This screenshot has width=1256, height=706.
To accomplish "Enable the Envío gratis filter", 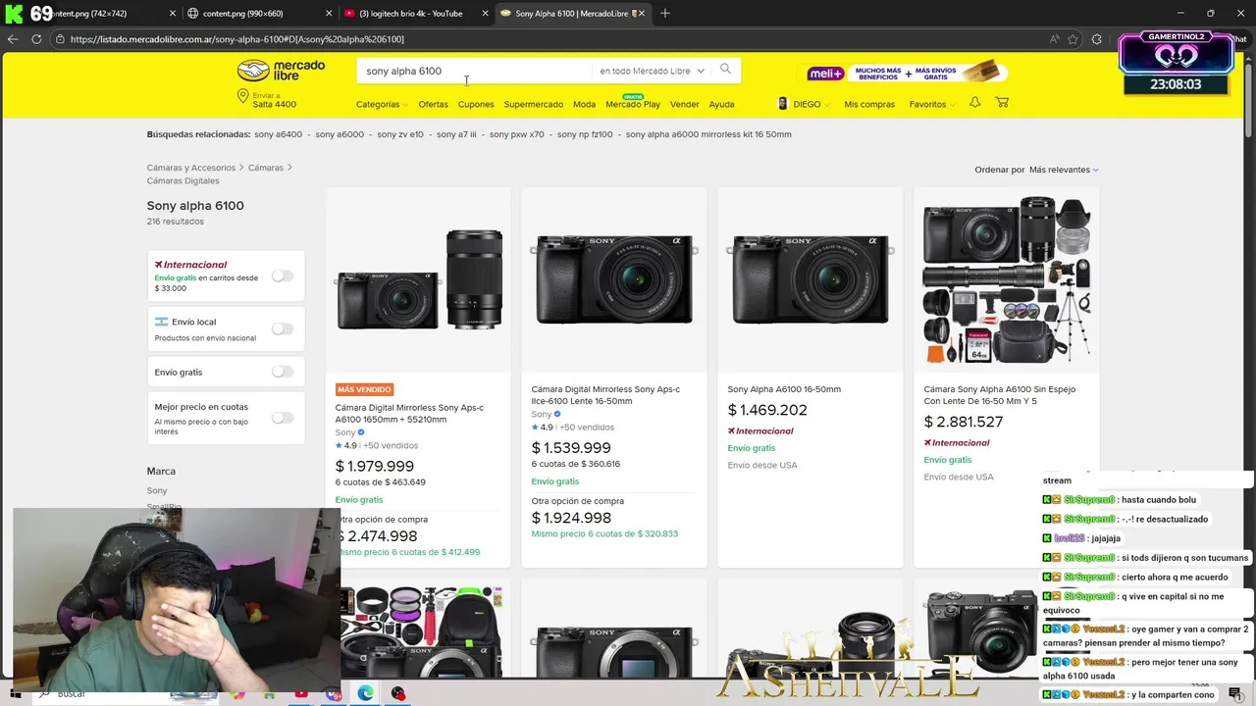I will pyautogui.click(x=283, y=372).
